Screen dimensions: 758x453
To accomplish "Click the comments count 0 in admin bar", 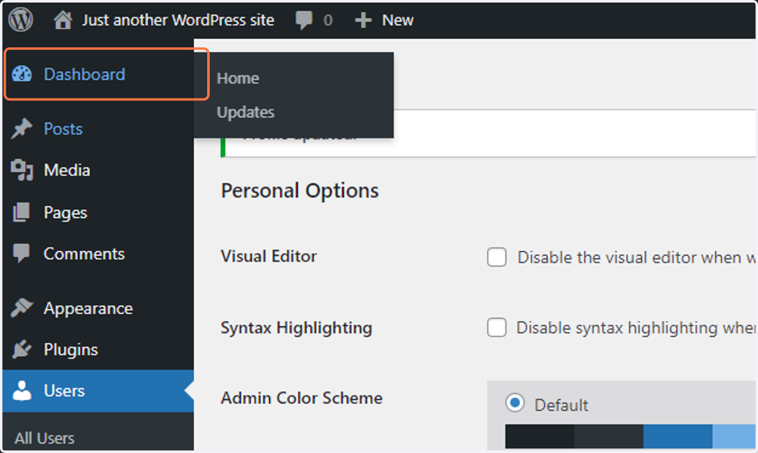I will tap(328, 20).
